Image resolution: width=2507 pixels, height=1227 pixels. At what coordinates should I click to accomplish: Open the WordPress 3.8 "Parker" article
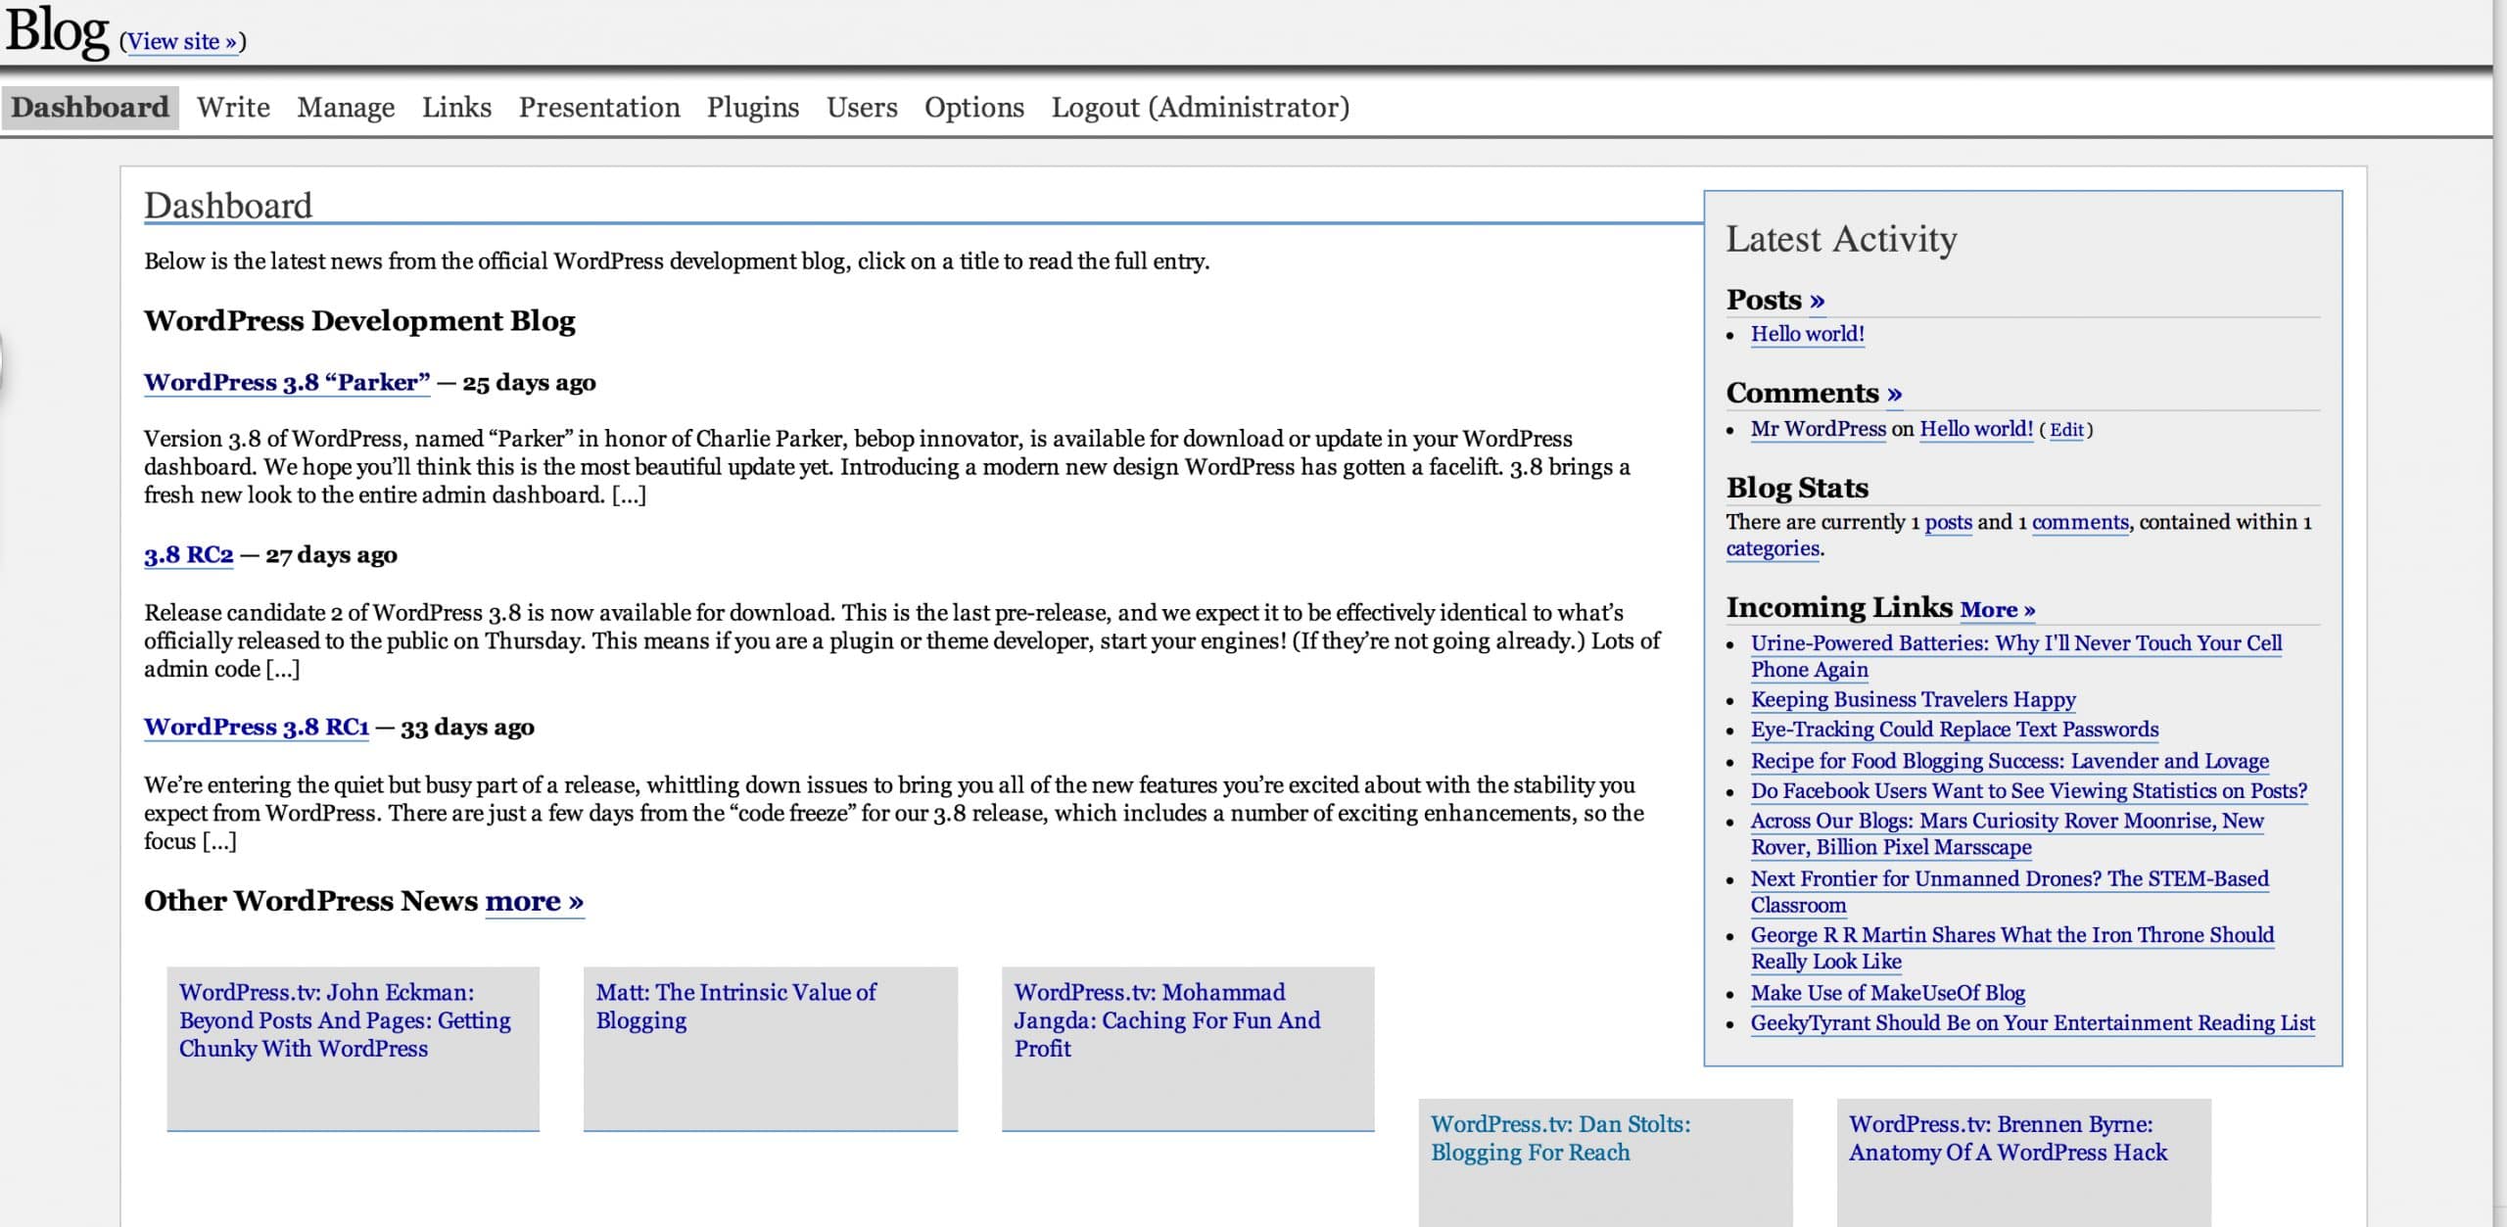point(287,382)
